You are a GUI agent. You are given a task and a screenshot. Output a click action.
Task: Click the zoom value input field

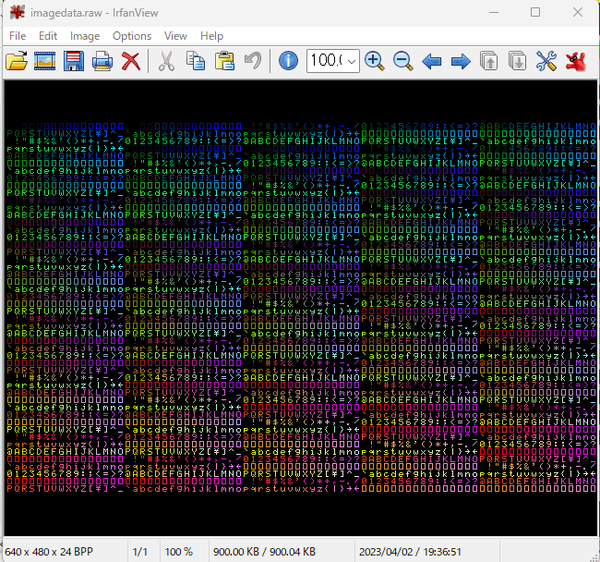point(327,61)
